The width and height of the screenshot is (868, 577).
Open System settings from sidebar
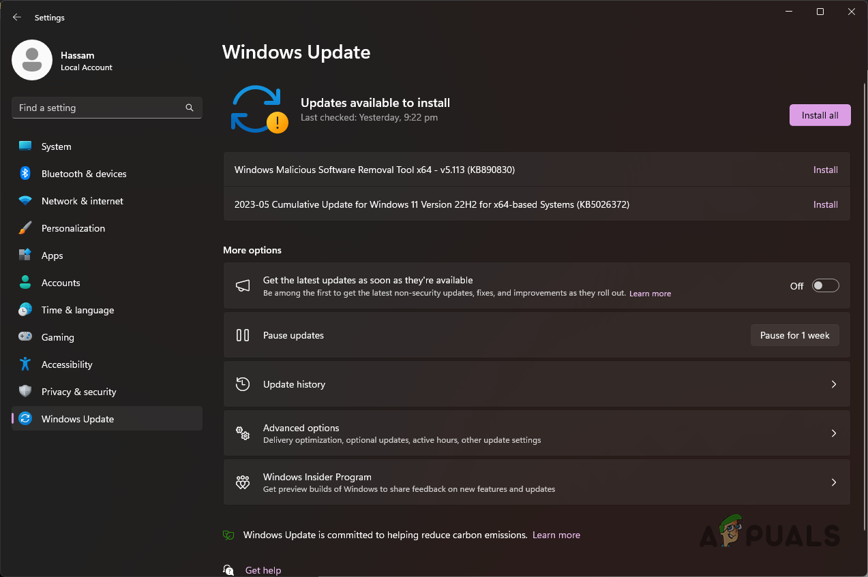[x=56, y=146]
